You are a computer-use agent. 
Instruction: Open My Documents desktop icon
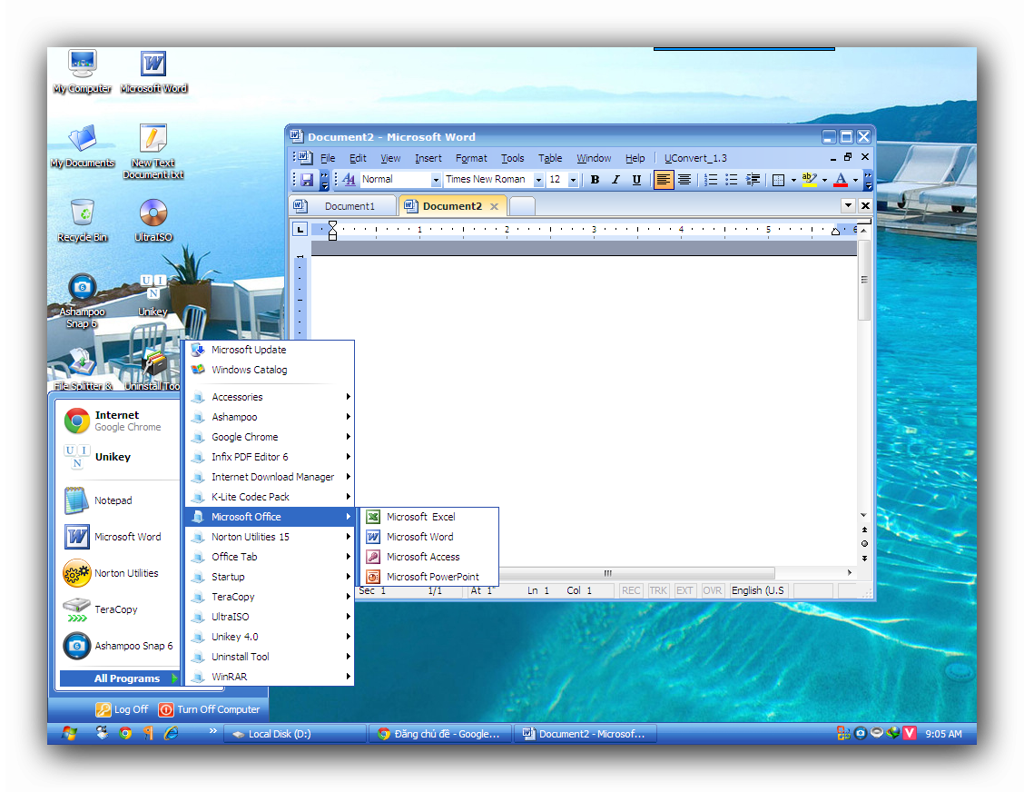pos(83,145)
